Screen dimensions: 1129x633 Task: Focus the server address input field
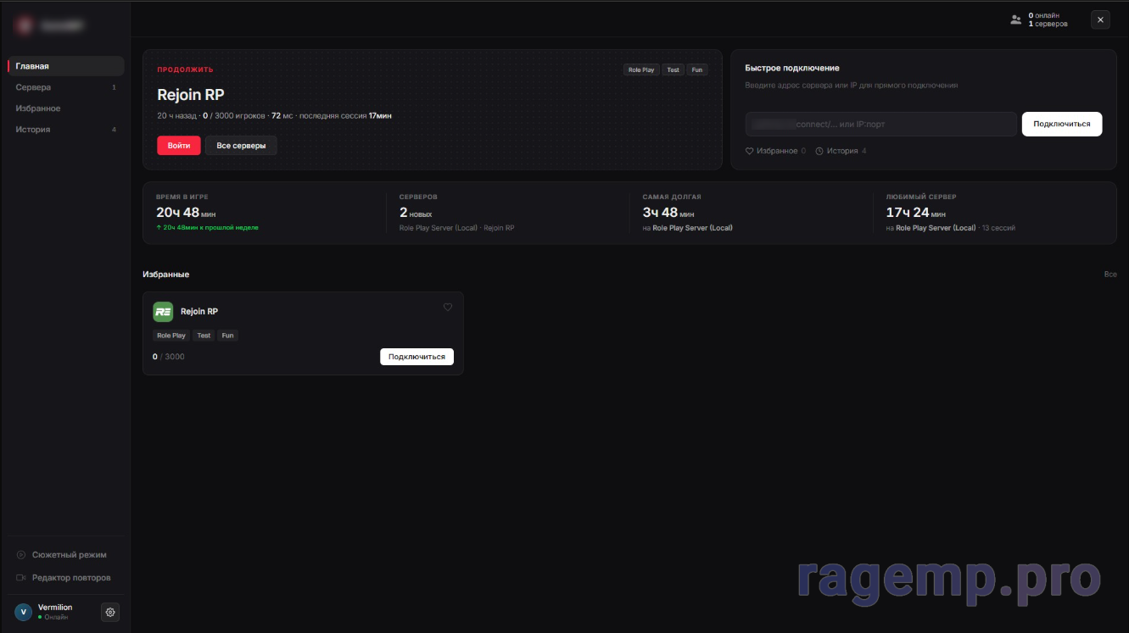tap(880, 124)
